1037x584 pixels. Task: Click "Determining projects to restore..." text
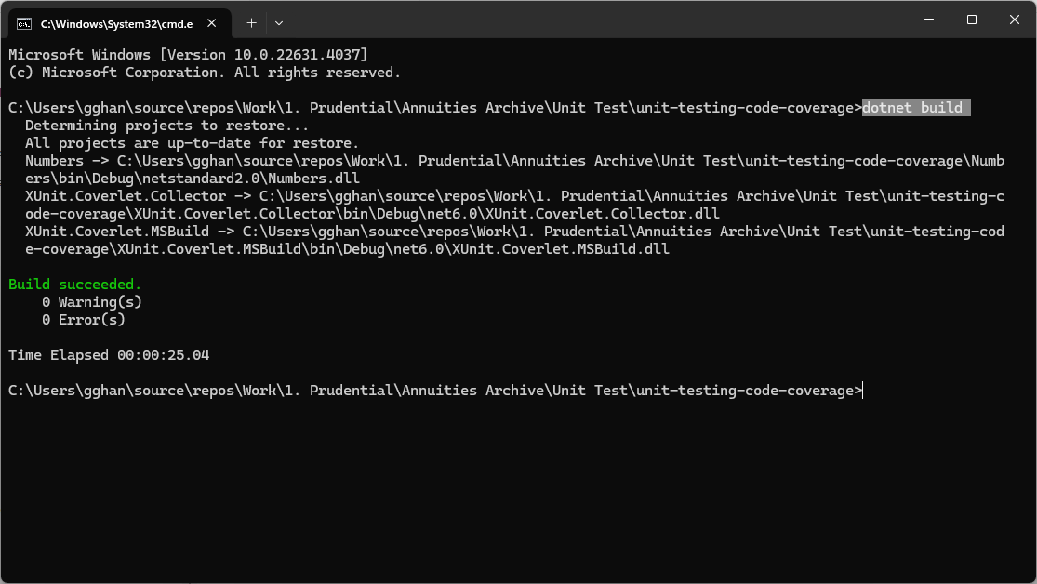[x=166, y=126]
